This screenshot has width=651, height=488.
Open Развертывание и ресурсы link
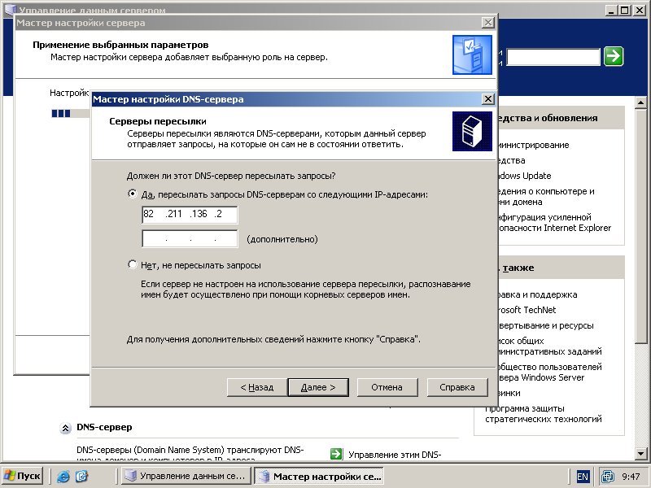click(x=545, y=325)
